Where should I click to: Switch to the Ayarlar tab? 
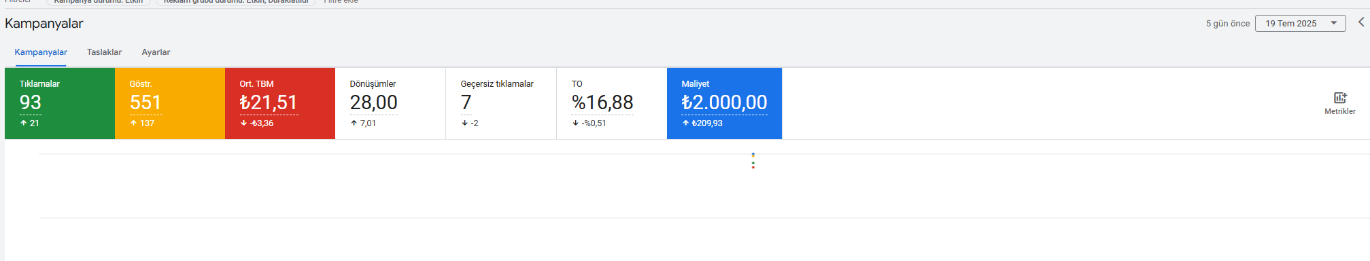[156, 52]
